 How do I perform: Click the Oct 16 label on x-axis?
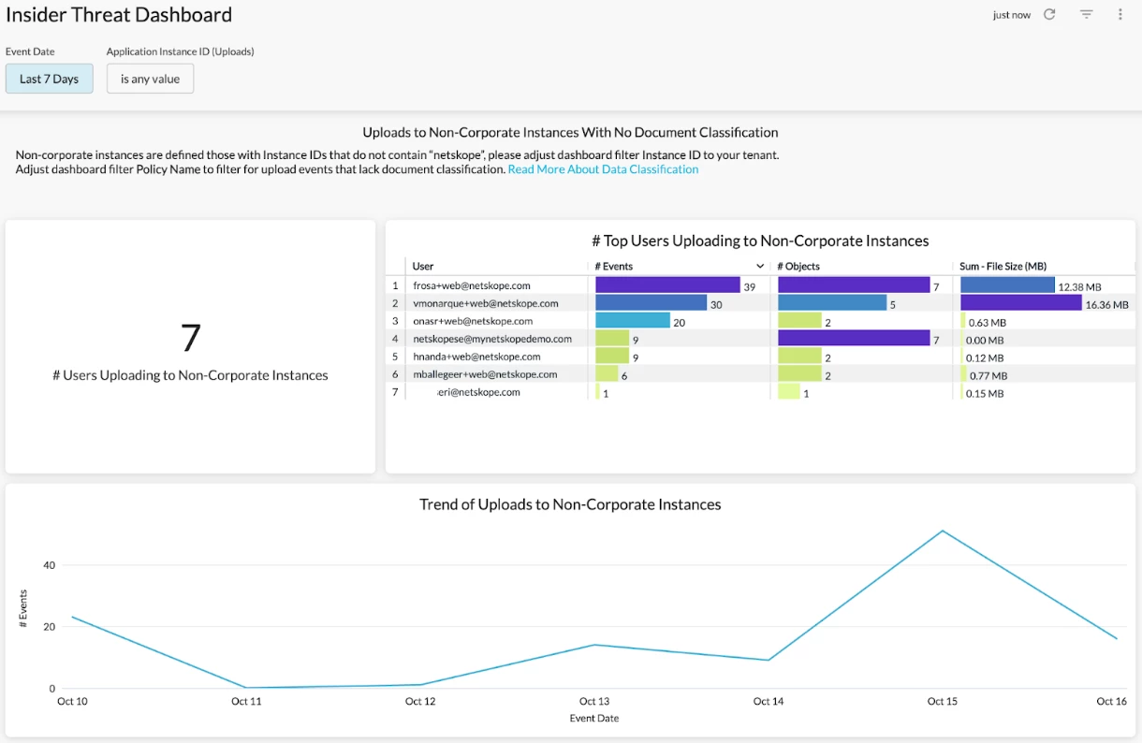pyautogui.click(x=1112, y=701)
